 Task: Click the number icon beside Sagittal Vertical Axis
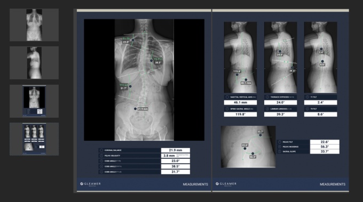click(227, 97)
